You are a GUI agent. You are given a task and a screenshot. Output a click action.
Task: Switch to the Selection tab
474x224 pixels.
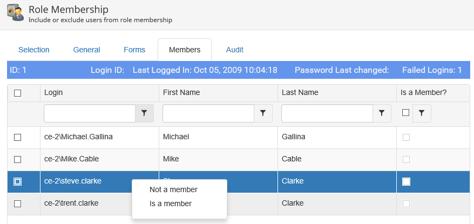[x=34, y=50]
